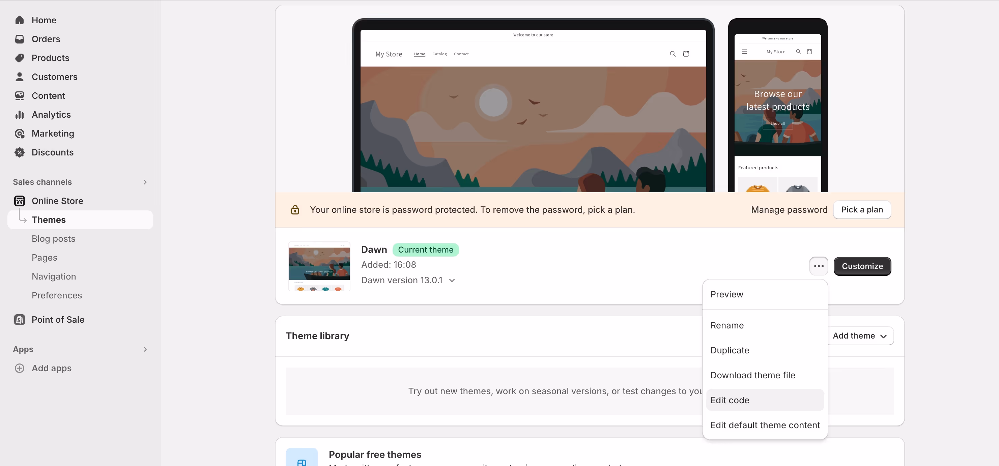Choose Rename in the theme menu

(765, 325)
